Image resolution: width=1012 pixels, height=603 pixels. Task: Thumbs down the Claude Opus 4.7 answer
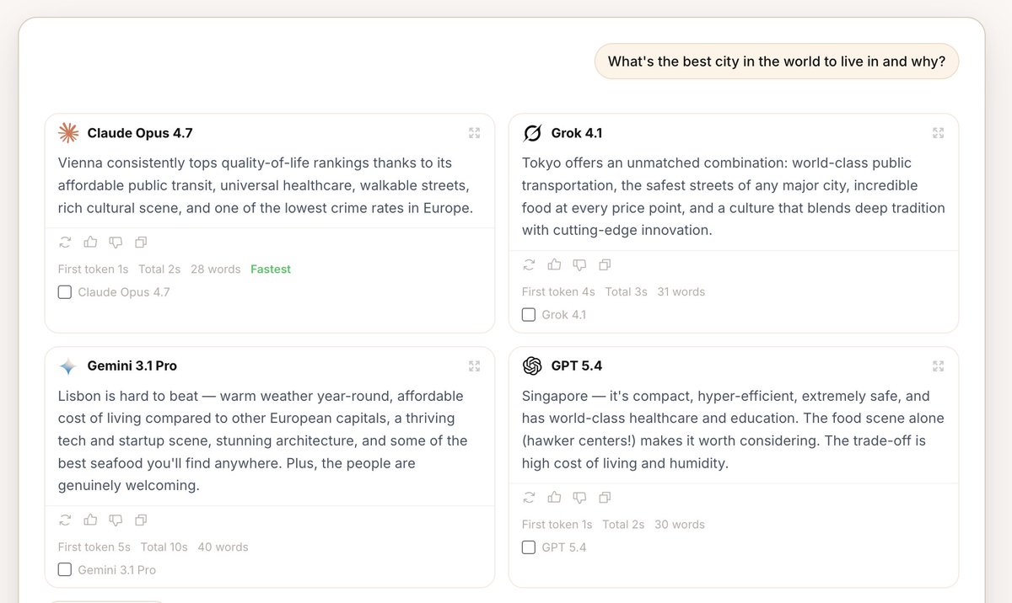pyautogui.click(x=116, y=243)
